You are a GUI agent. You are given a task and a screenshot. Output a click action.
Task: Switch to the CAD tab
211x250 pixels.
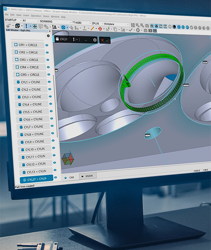point(69,178)
